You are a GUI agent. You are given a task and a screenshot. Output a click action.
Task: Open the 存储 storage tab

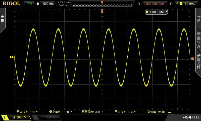coord(198,18)
